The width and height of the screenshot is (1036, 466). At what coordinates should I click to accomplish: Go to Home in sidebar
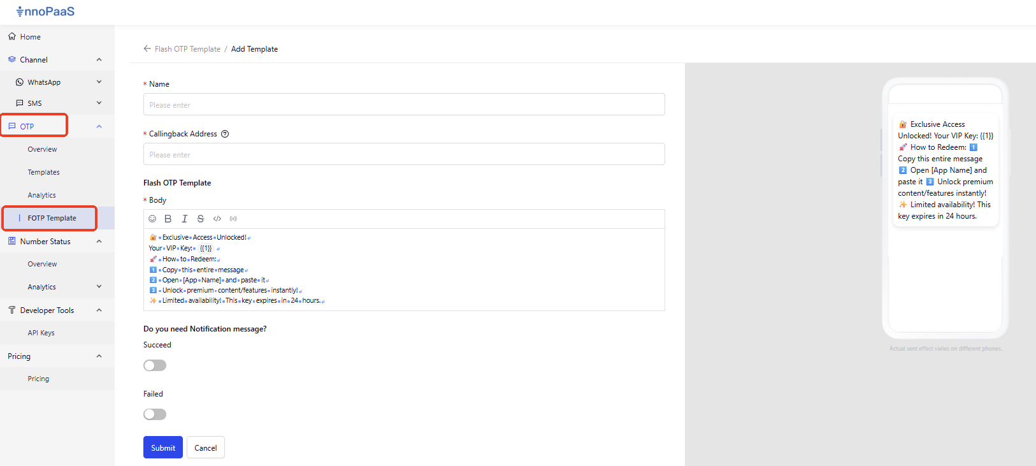(30, 37)
